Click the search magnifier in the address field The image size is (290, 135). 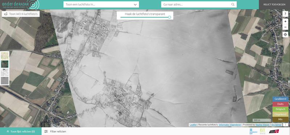pyautogui.click(x=233, y=5)
